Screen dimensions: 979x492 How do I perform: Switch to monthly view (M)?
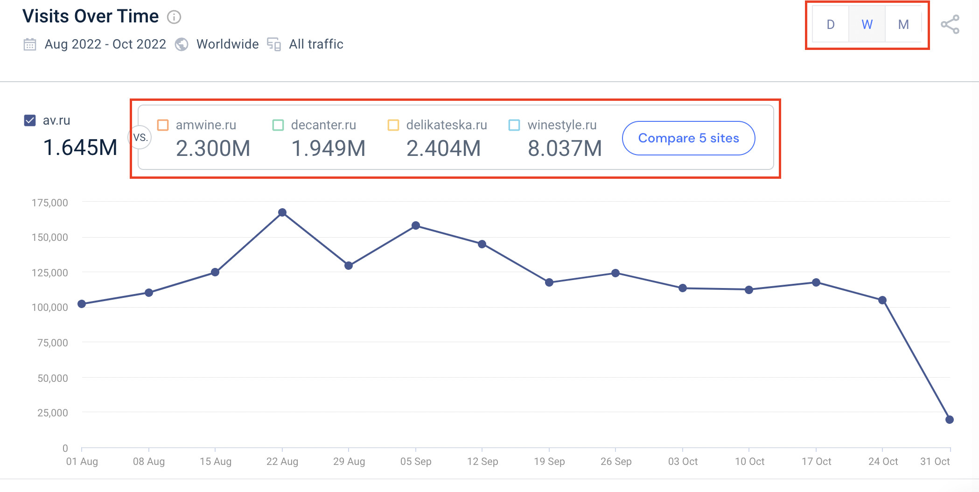pyautogui.click(x=903, y=25)
